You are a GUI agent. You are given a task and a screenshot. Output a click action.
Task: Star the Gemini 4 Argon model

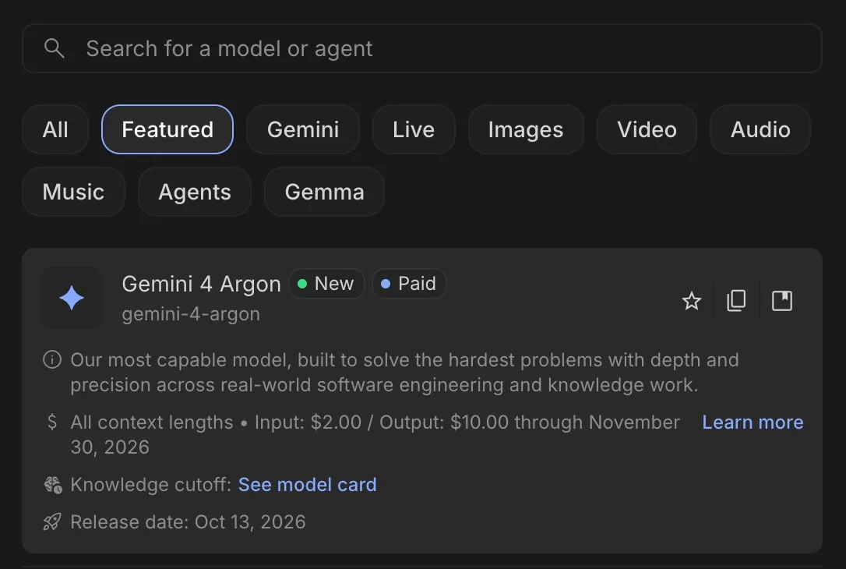(691, 301)
